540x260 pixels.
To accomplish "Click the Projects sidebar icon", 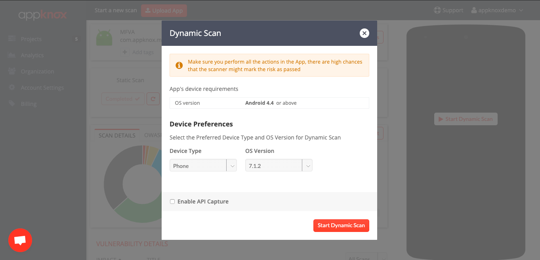I will (x=12, y=39).
